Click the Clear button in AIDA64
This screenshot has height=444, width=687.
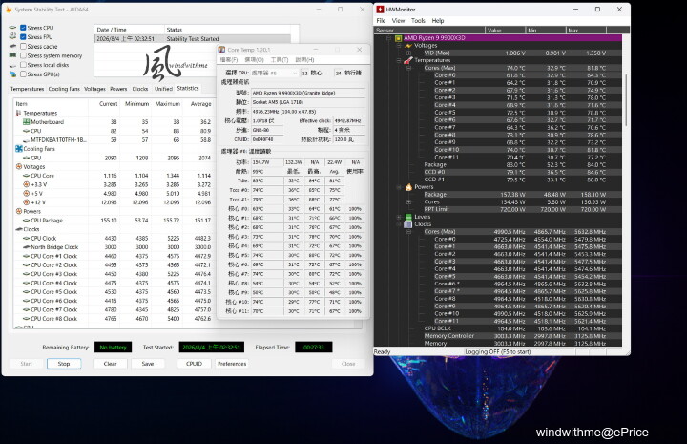coord(110,364)
